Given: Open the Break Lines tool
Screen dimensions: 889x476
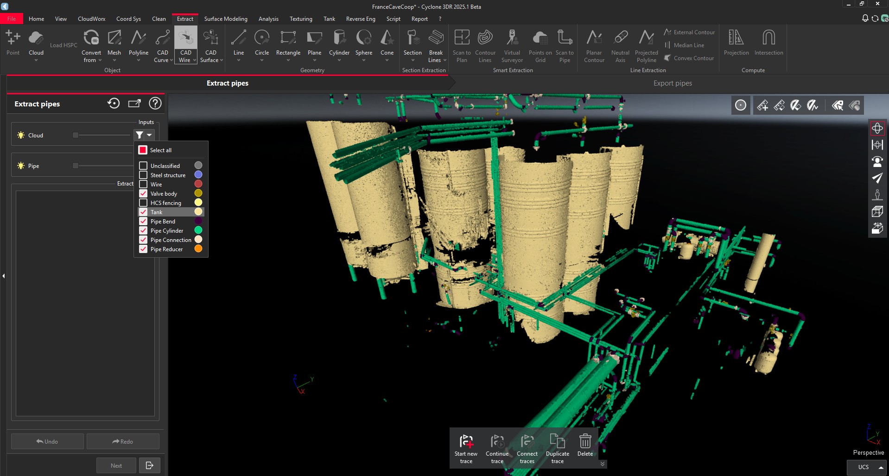Looking at the screenshot, I should point(435,44).
